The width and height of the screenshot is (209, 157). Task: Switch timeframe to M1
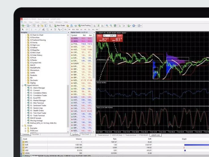pyautogui.click(x=66, y=29)
